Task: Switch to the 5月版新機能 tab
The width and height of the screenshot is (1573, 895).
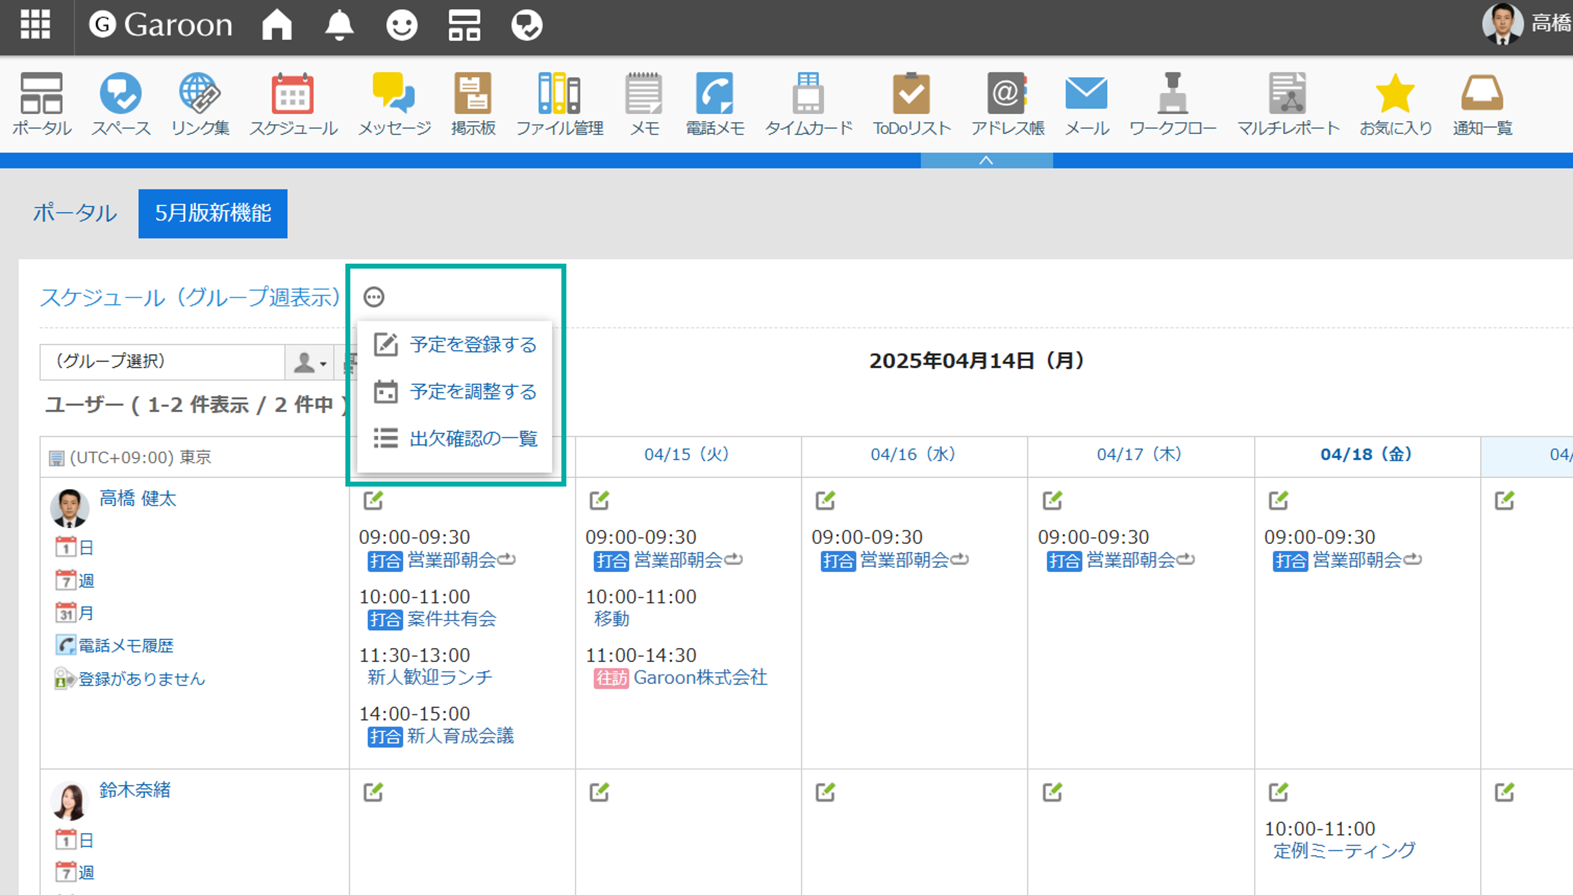Action: [x=213, y=213]
